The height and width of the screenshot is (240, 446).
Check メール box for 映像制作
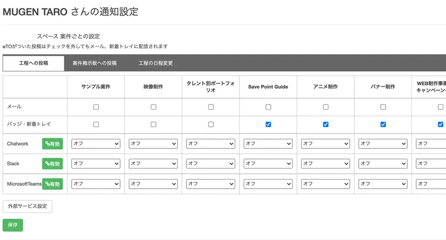(153, 107)
